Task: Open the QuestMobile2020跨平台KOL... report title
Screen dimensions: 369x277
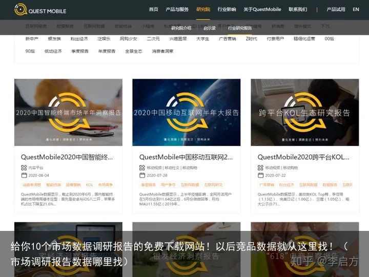Action: tap(303, 157)
